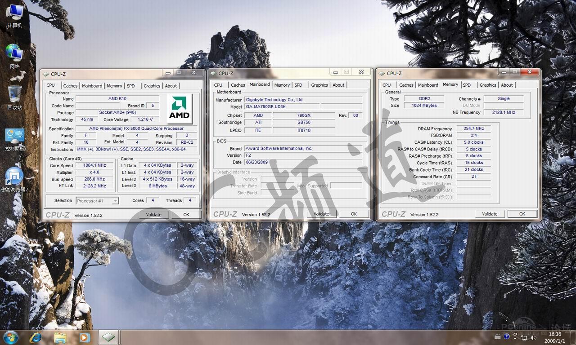The height and width of the screenshot is (345, 576).
Task: Click the CAS# Latency value 5.0 clocks
Action: coord(473,142)
